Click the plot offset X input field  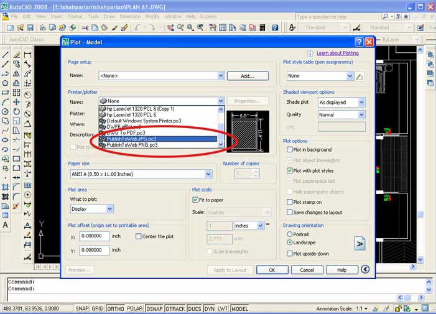pyautogui.click(x=95, y=236)
